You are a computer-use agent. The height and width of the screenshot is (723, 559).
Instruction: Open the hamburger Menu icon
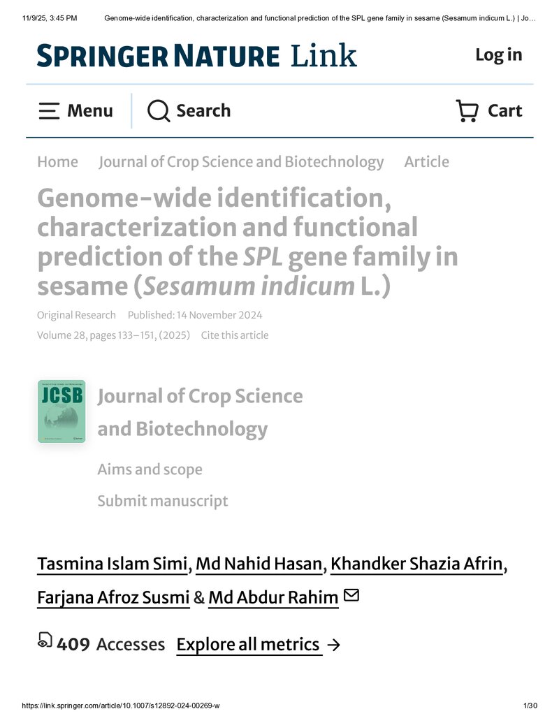click(x=49, y=111)
